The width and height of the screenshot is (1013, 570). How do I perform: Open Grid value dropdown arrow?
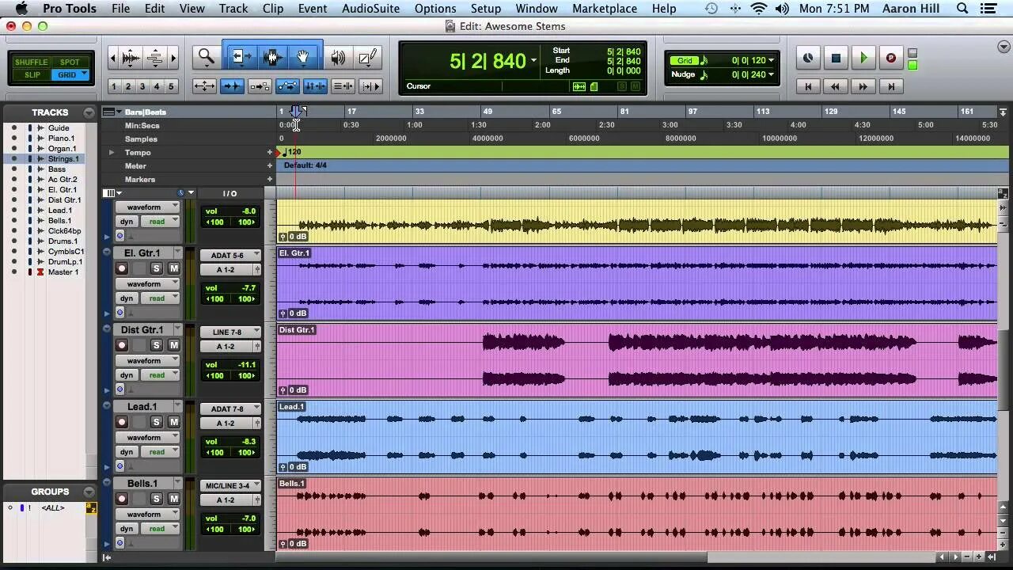tap(771, 60)
